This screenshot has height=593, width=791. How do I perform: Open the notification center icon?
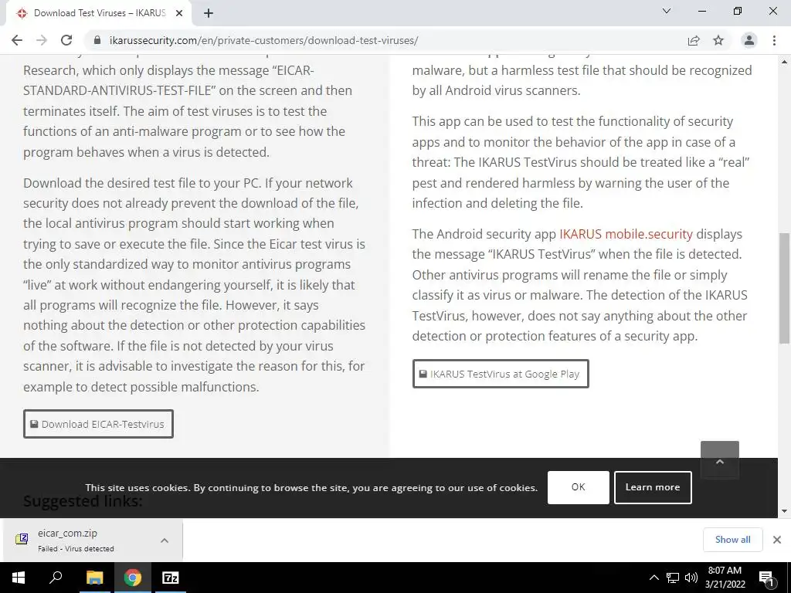[766, 578]
